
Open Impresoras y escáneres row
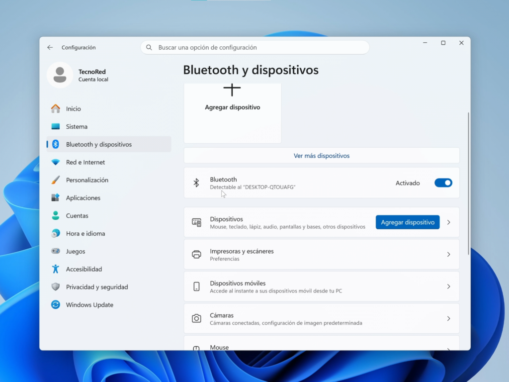[x=322, y=254]
